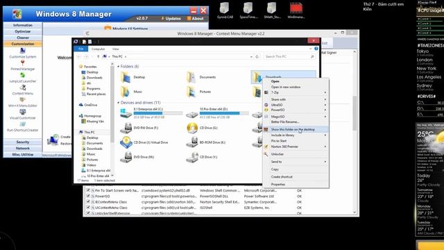Collapse the Devices and drives (11) group
Image resolution: width=444 pixels, height=250 pixels.
(119, 103)
